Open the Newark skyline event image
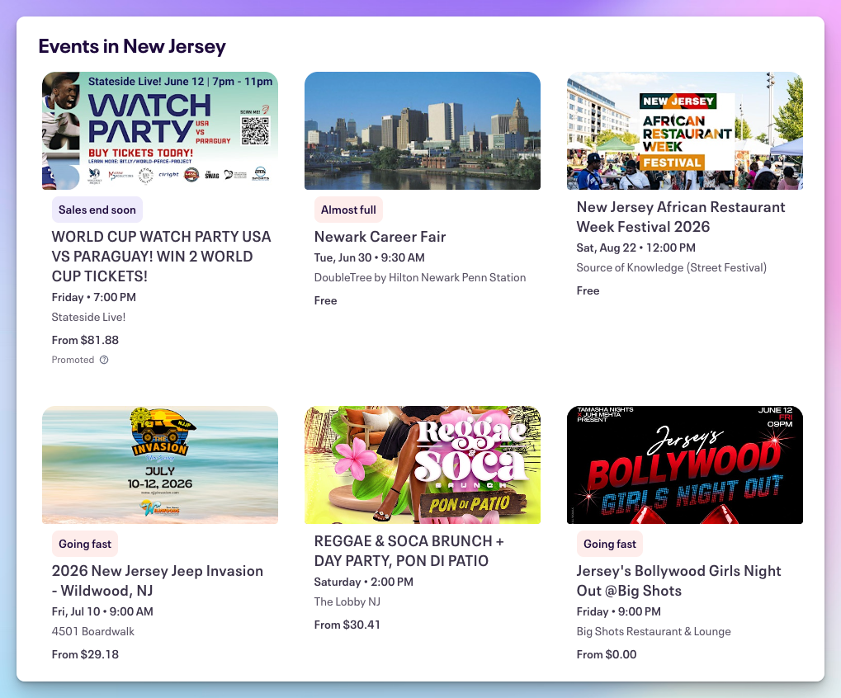 [x=422, y=131]
